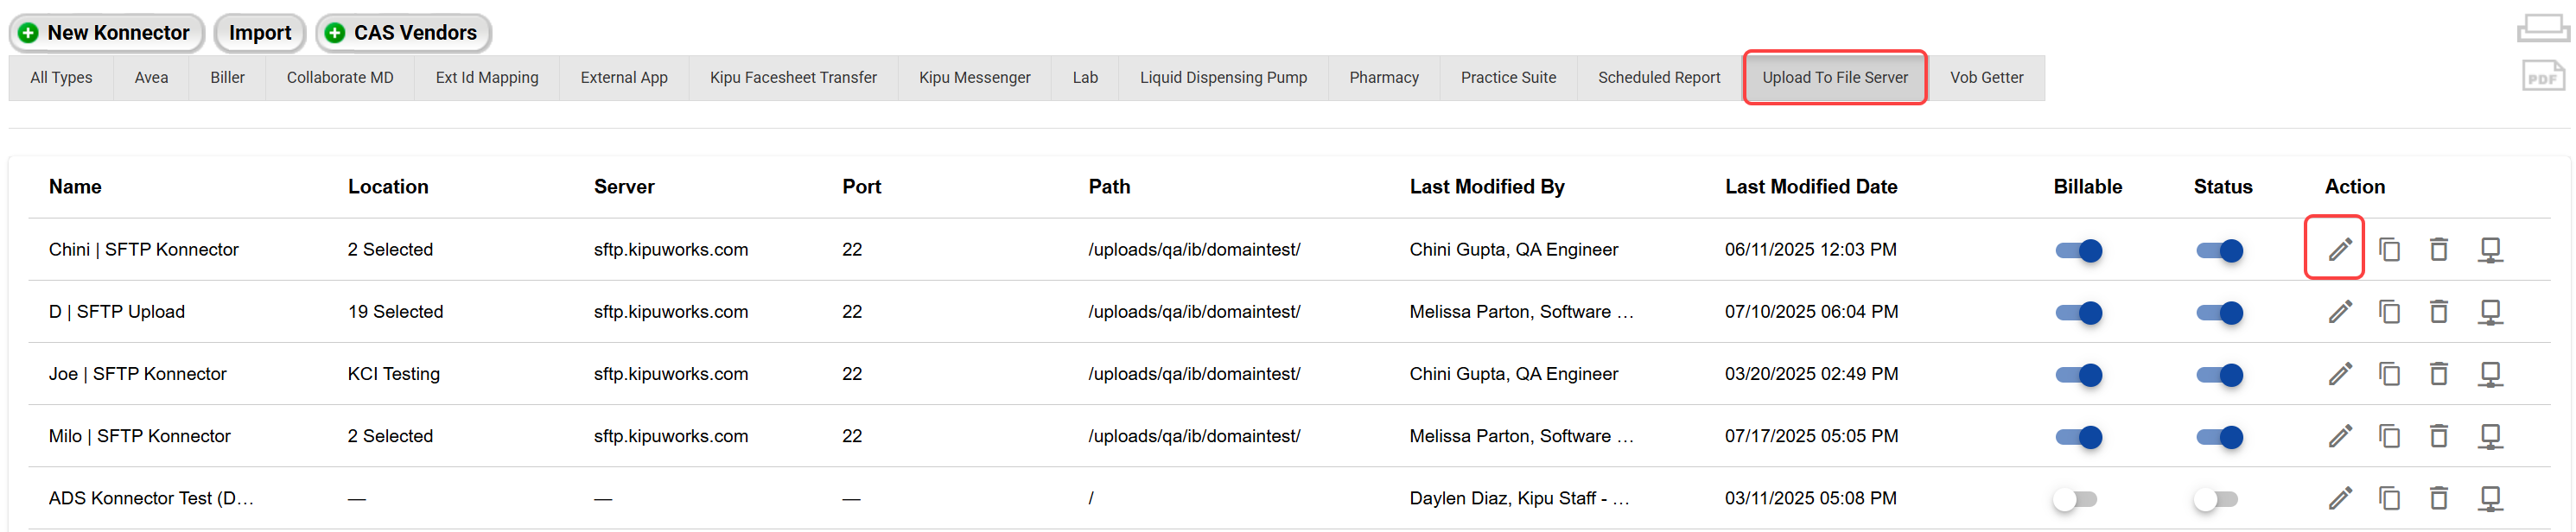Sort by Last Modified Date header
This screenshot has width=2576, height=532.
[1810, 187]
